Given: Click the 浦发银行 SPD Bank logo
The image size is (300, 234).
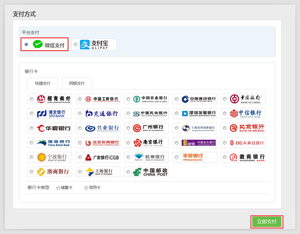Looking at the screenshot, I should point(51,114).
